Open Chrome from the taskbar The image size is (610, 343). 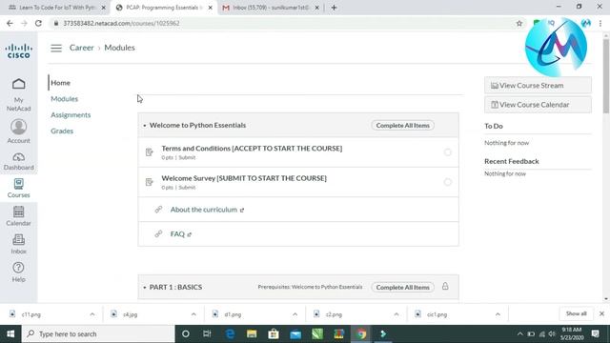point(361,333)
